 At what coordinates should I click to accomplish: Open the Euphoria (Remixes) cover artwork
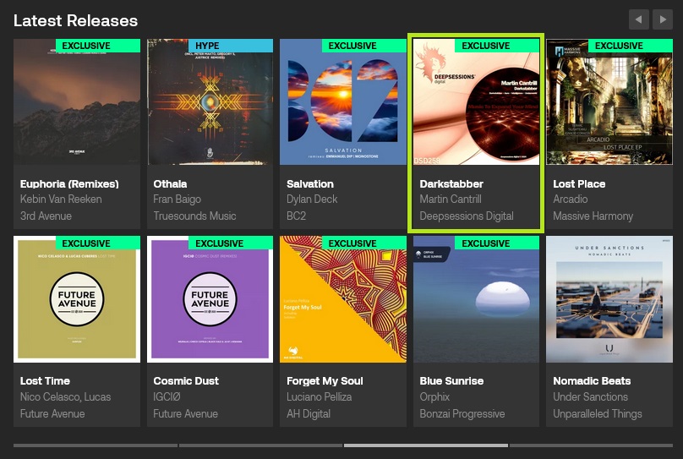click(77, 102)
